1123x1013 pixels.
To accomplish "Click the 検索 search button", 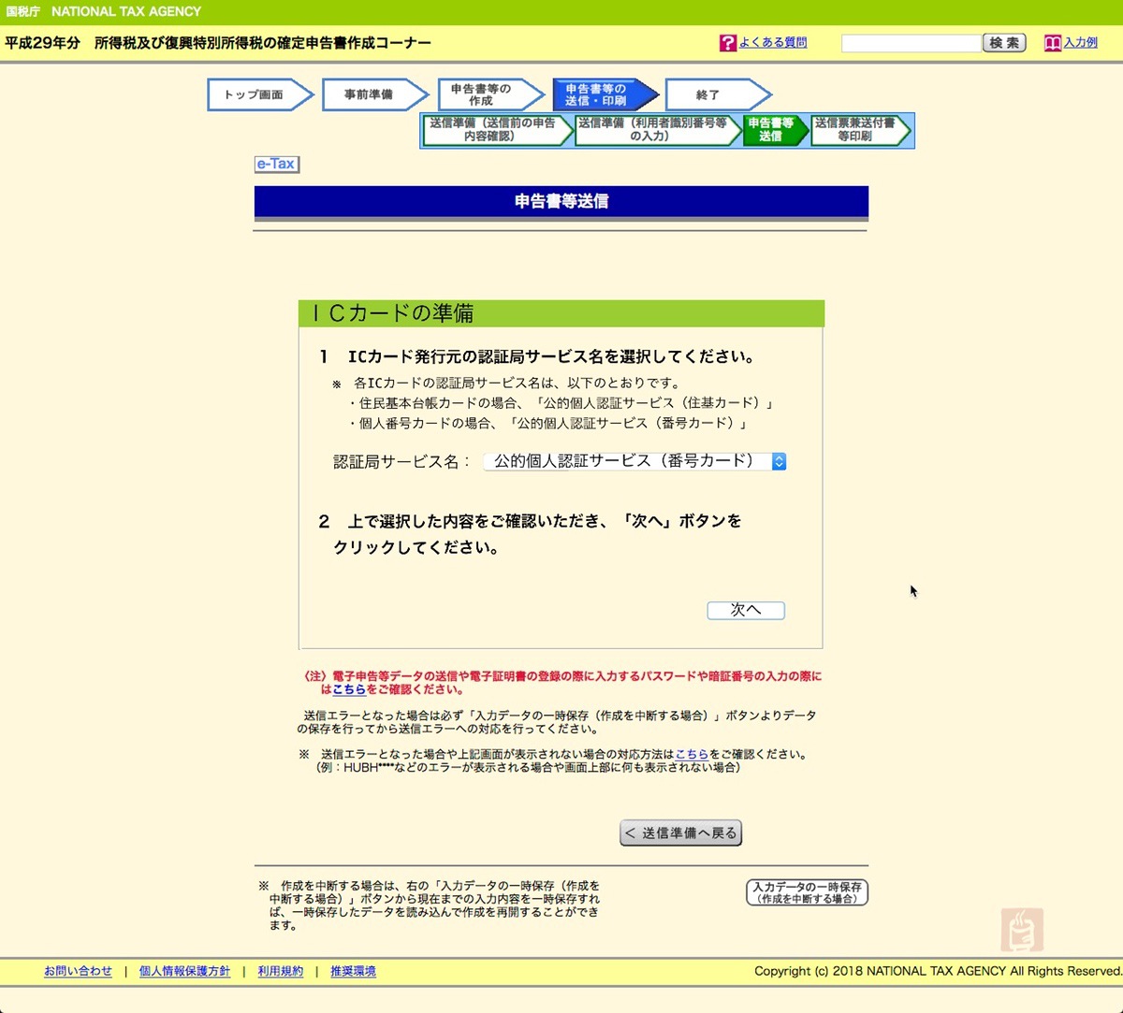I will point(1004,43).
